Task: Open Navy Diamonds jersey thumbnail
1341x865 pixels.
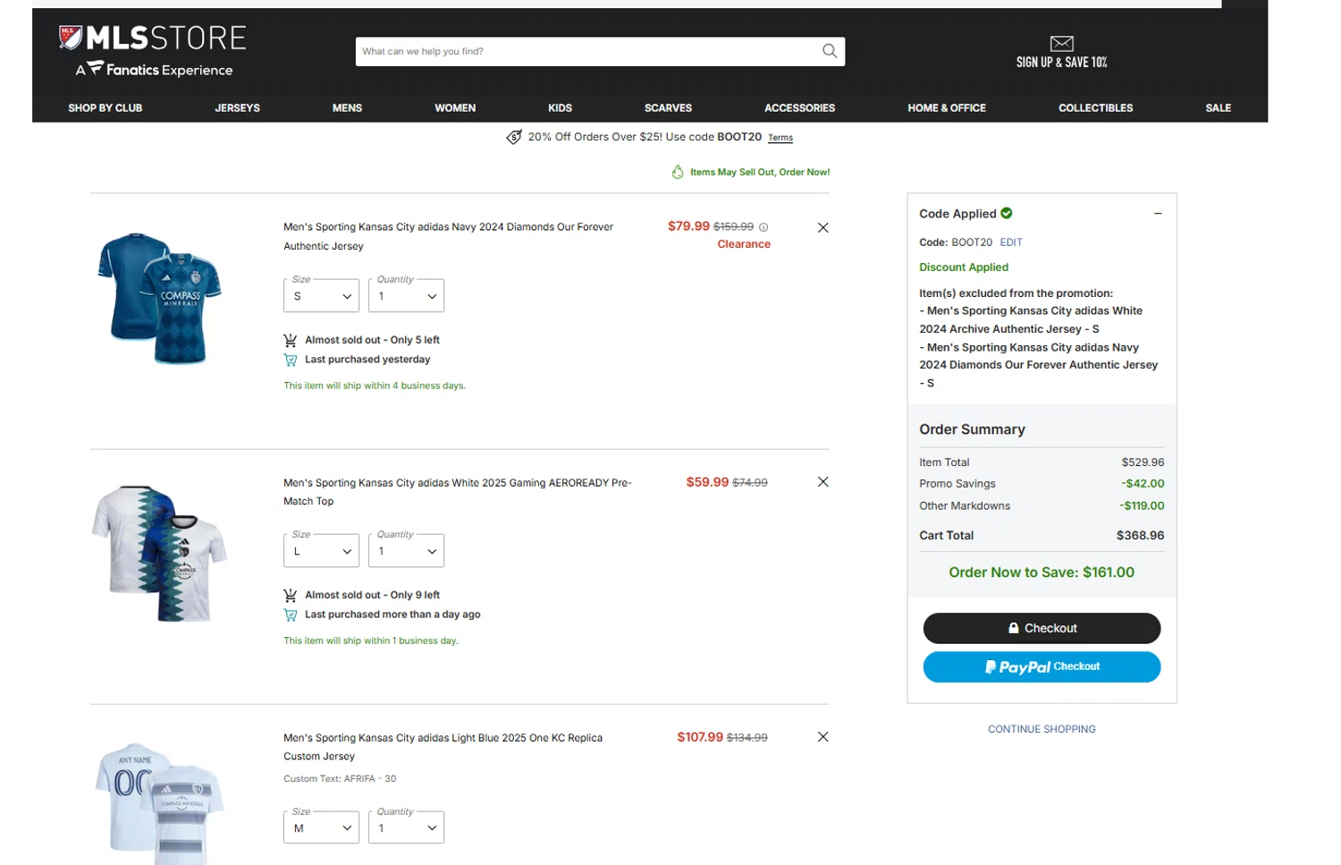Action: 159,298
